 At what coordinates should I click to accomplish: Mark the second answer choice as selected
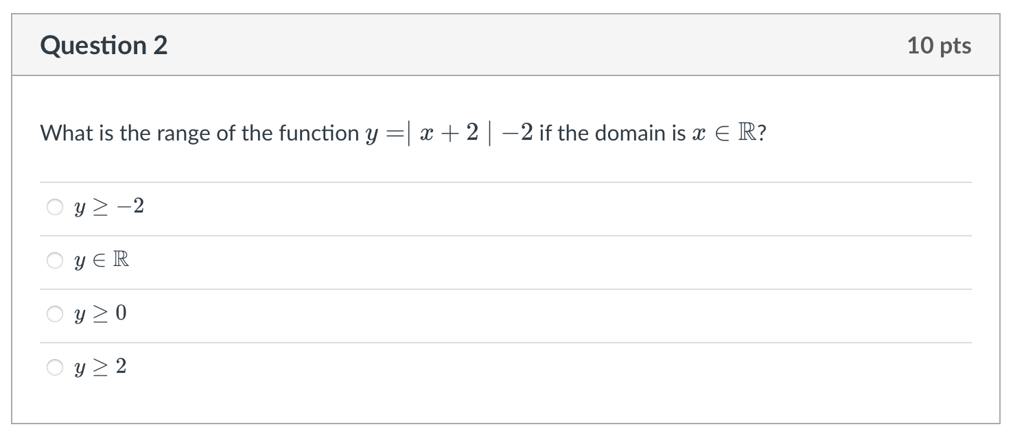coord(55,260)
